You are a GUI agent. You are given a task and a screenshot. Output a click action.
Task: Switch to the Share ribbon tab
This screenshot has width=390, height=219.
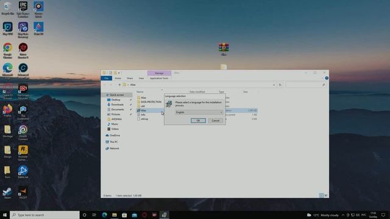tap(130, 78)
